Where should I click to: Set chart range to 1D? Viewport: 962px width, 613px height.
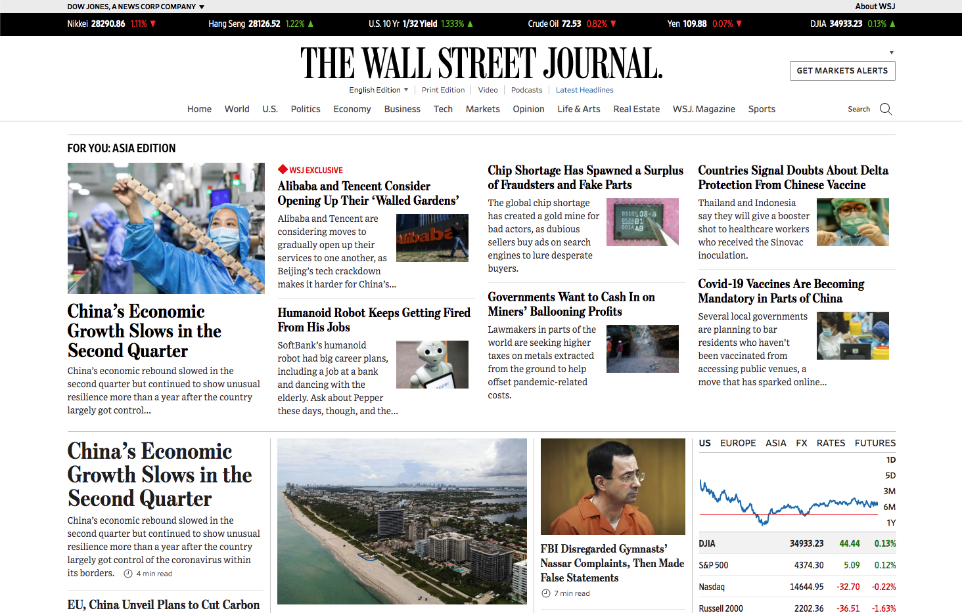point(891,460)
